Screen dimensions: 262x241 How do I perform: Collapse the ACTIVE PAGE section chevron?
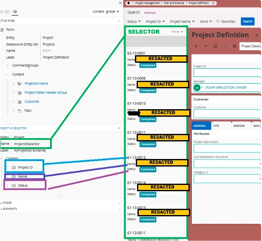tap(119, 21)
